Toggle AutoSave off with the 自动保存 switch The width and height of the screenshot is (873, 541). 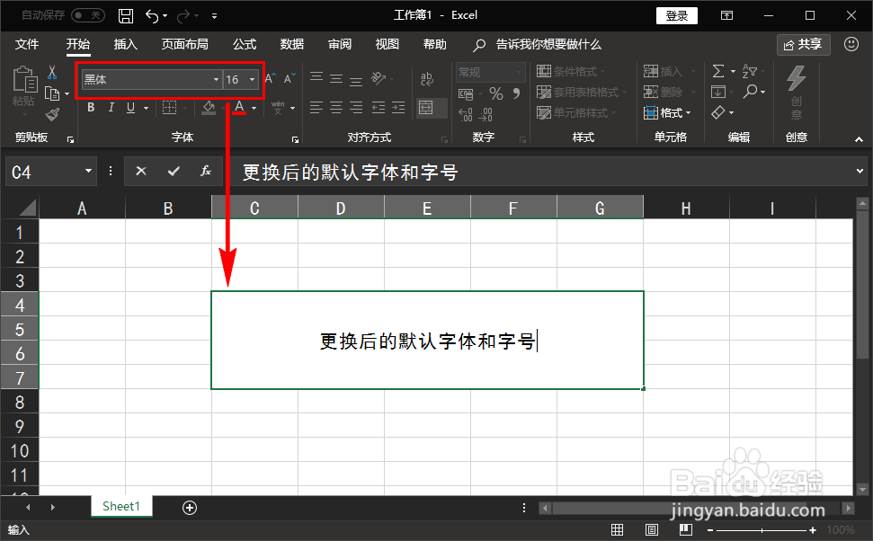click(x=86, y=14)
